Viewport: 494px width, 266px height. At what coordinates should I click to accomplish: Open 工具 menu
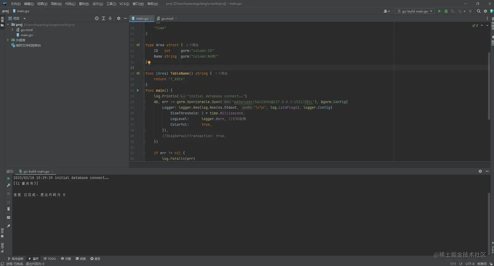click(111, 4)
